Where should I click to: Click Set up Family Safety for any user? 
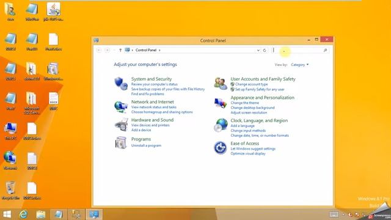[260, 89]
